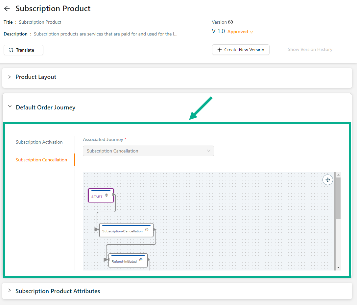This screenshot has height=305, width=357.
Task: Click the Version help question mark icon
Action: click(230, 22)
